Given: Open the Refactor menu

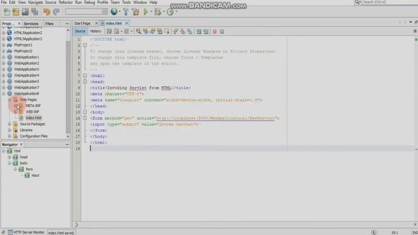Looking at the screenshot, I should pos(65,3).
